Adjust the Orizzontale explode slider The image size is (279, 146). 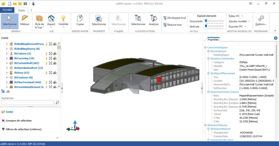coord(206,21)
